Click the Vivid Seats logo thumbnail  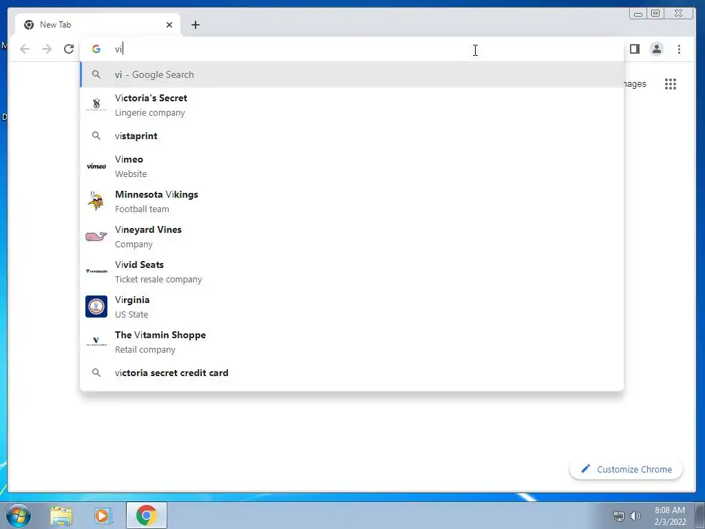tap(96, 271)
